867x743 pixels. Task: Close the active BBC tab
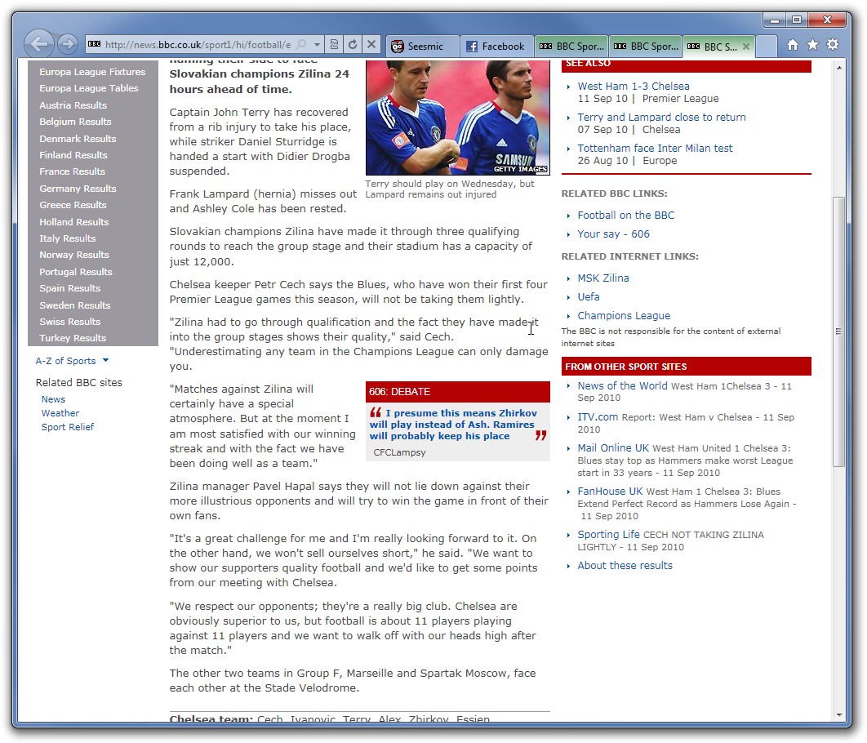click(x=746, y=47)
